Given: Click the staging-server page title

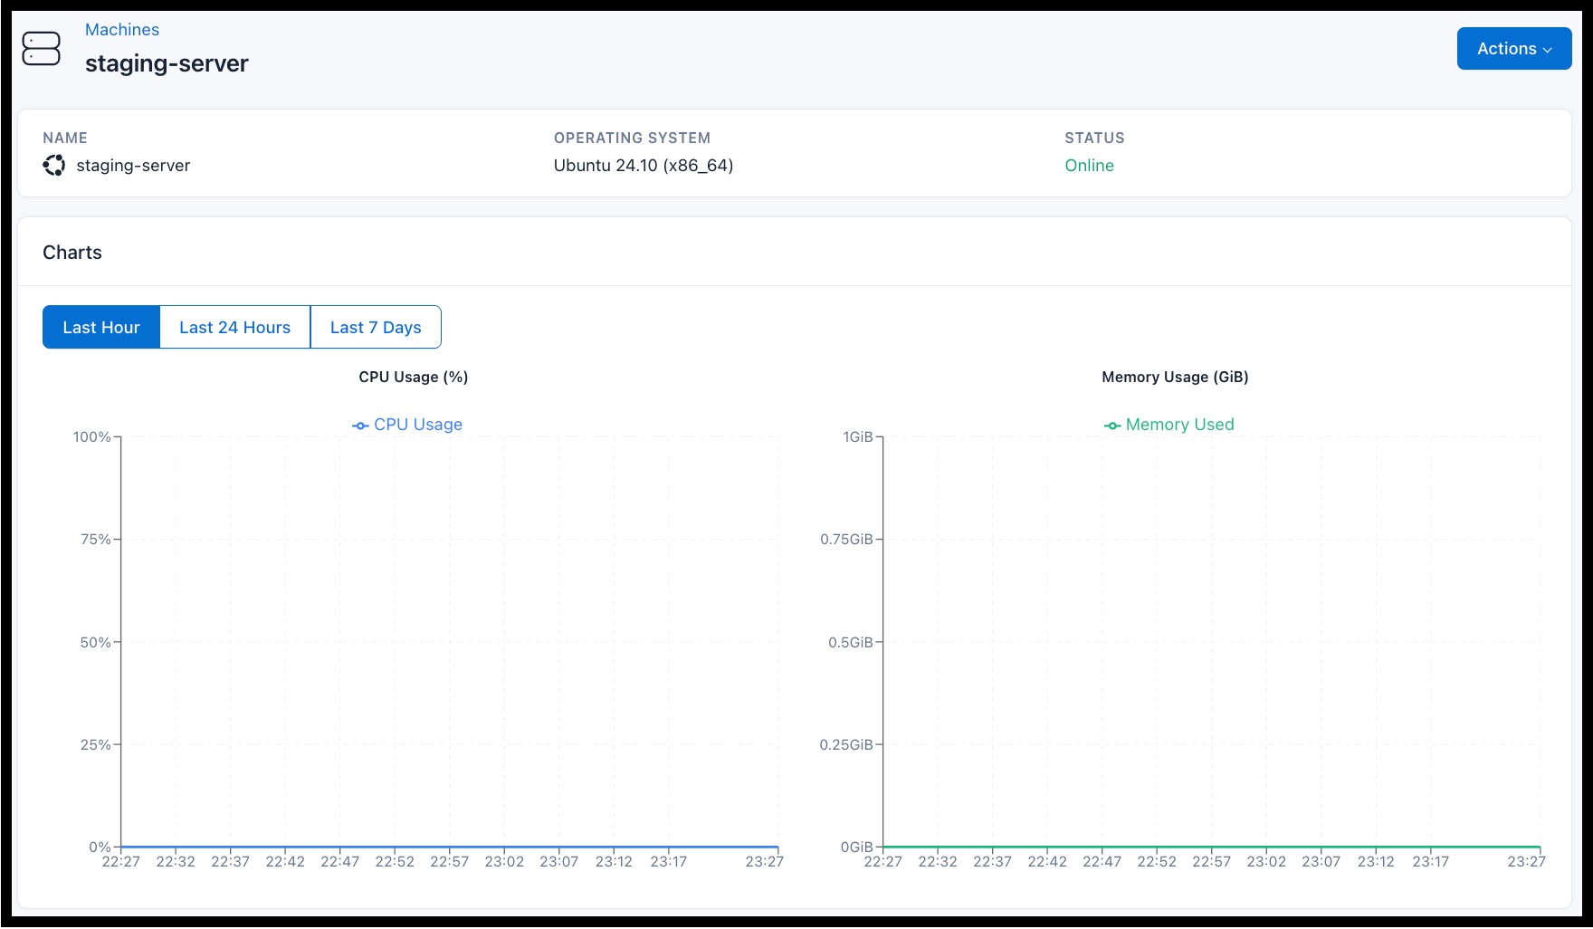Looking at the screenshot, I should (167, 63).
